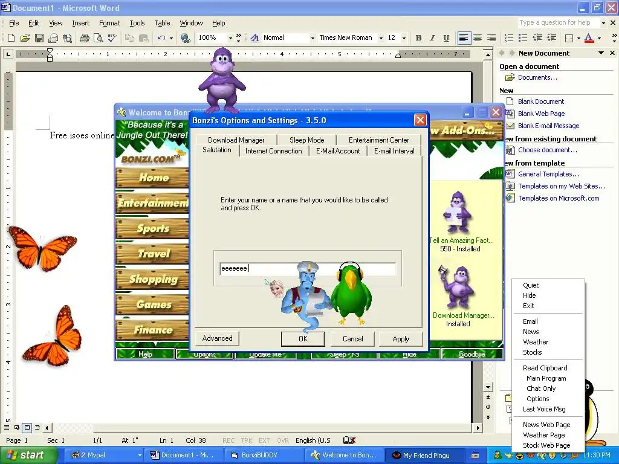The width and height of the screenshot is (619, 464).
Task: Toggle Underline formatting button
Action: click(x=446, y=38)
